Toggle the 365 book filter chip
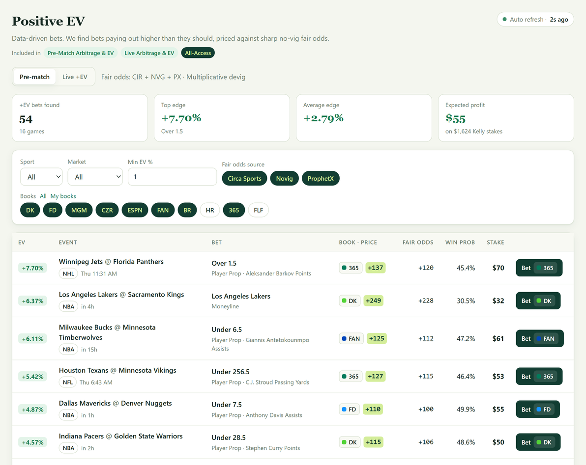This screenshot has height=465, width=586. 234,210
